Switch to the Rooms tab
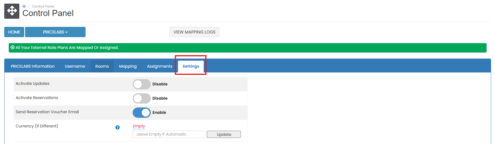The height and width of the screenshot is (144, 495). pyautogui.click(x=102, y=66)
